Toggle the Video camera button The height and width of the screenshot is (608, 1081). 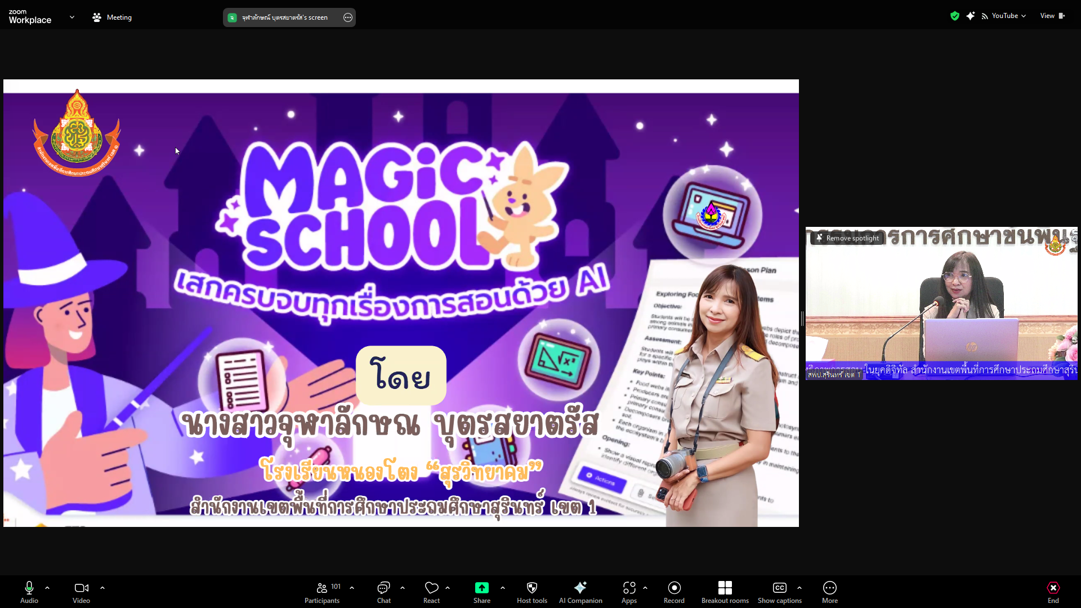click(x=81, y=592)
